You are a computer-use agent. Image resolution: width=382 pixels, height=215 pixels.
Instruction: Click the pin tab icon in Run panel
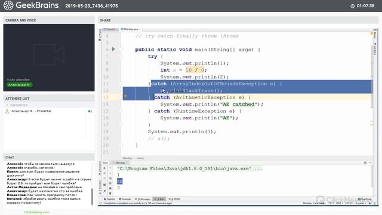pyautogui.click(x=104, y=192)
